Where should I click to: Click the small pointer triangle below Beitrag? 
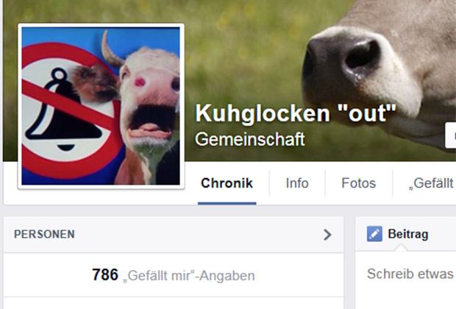pyautogui.click(x=401, y=248)
